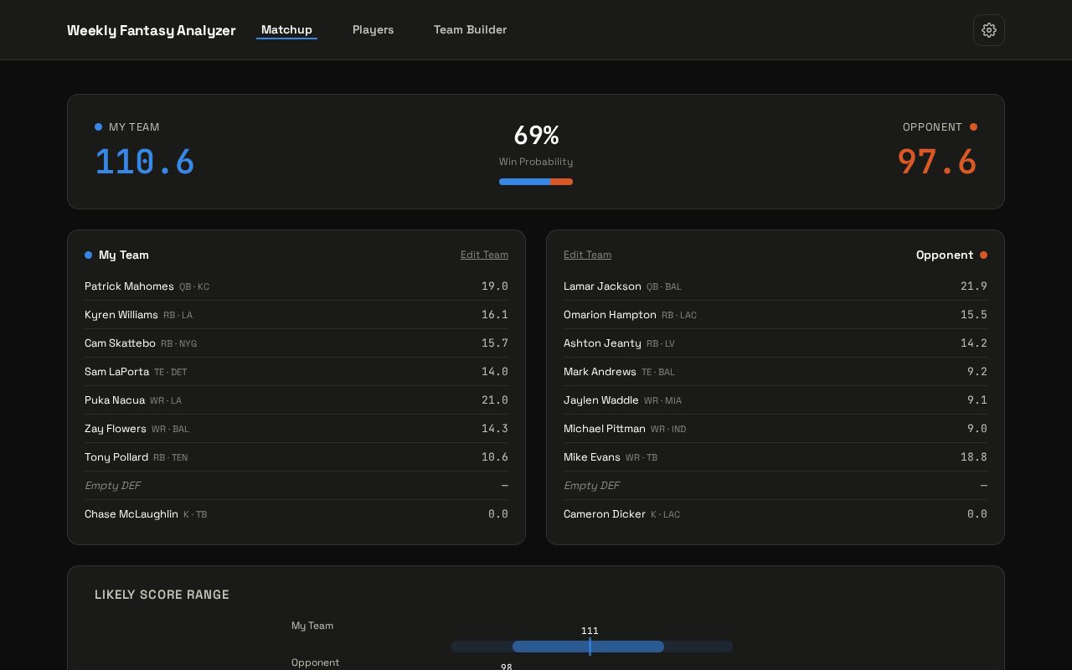Select the Patrick Mahomes row
Image resolution: width=1072 pixels, height=670 pixels.
click(x=296, y=286)
